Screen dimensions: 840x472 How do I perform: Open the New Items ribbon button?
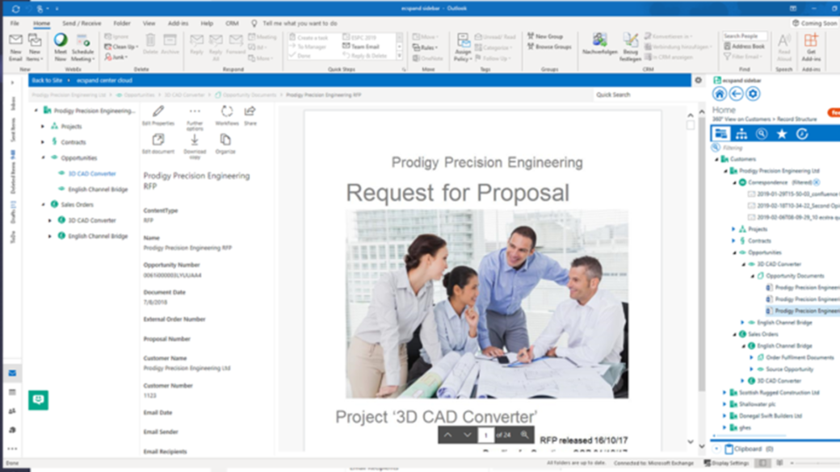[35, 47]
